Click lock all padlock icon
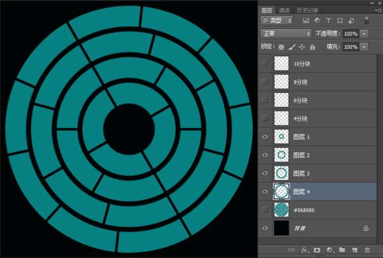The height and width of the screenshot is (258, 383). pyautogui.click(x=312, y=47)
